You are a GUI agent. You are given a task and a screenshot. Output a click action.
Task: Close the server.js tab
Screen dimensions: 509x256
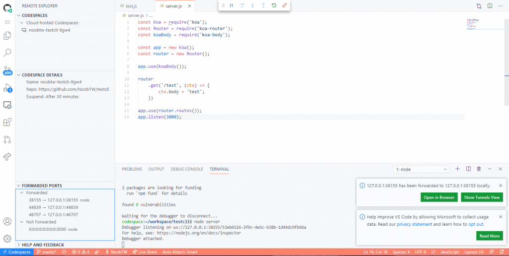[x=190, y=6]
